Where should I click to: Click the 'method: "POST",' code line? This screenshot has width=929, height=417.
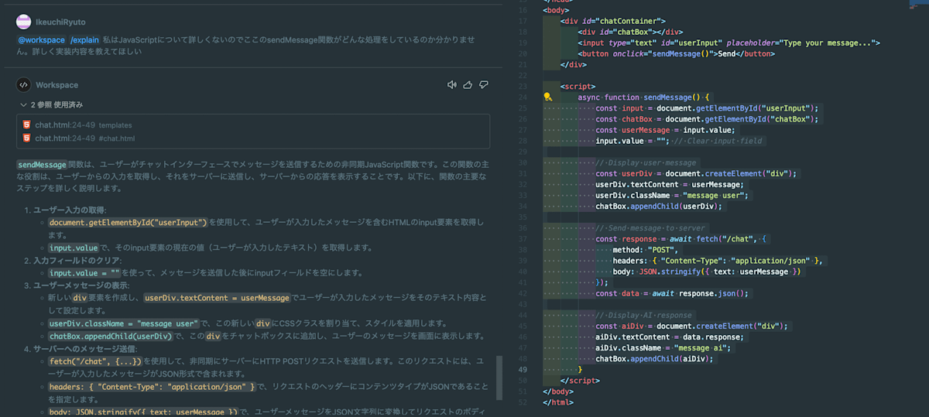pos(645,250)
